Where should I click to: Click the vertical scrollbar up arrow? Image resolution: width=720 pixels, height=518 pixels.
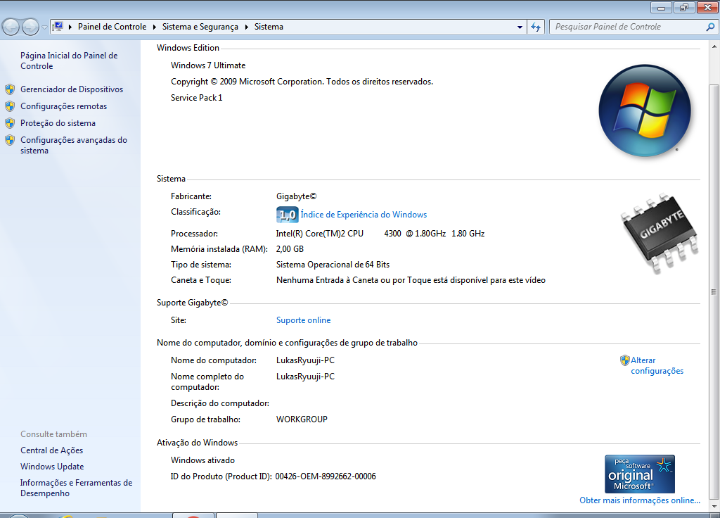pos(714,46)
